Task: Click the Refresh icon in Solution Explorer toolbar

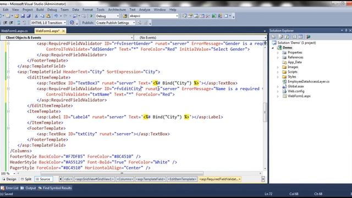Action: (x=287, y=37)
